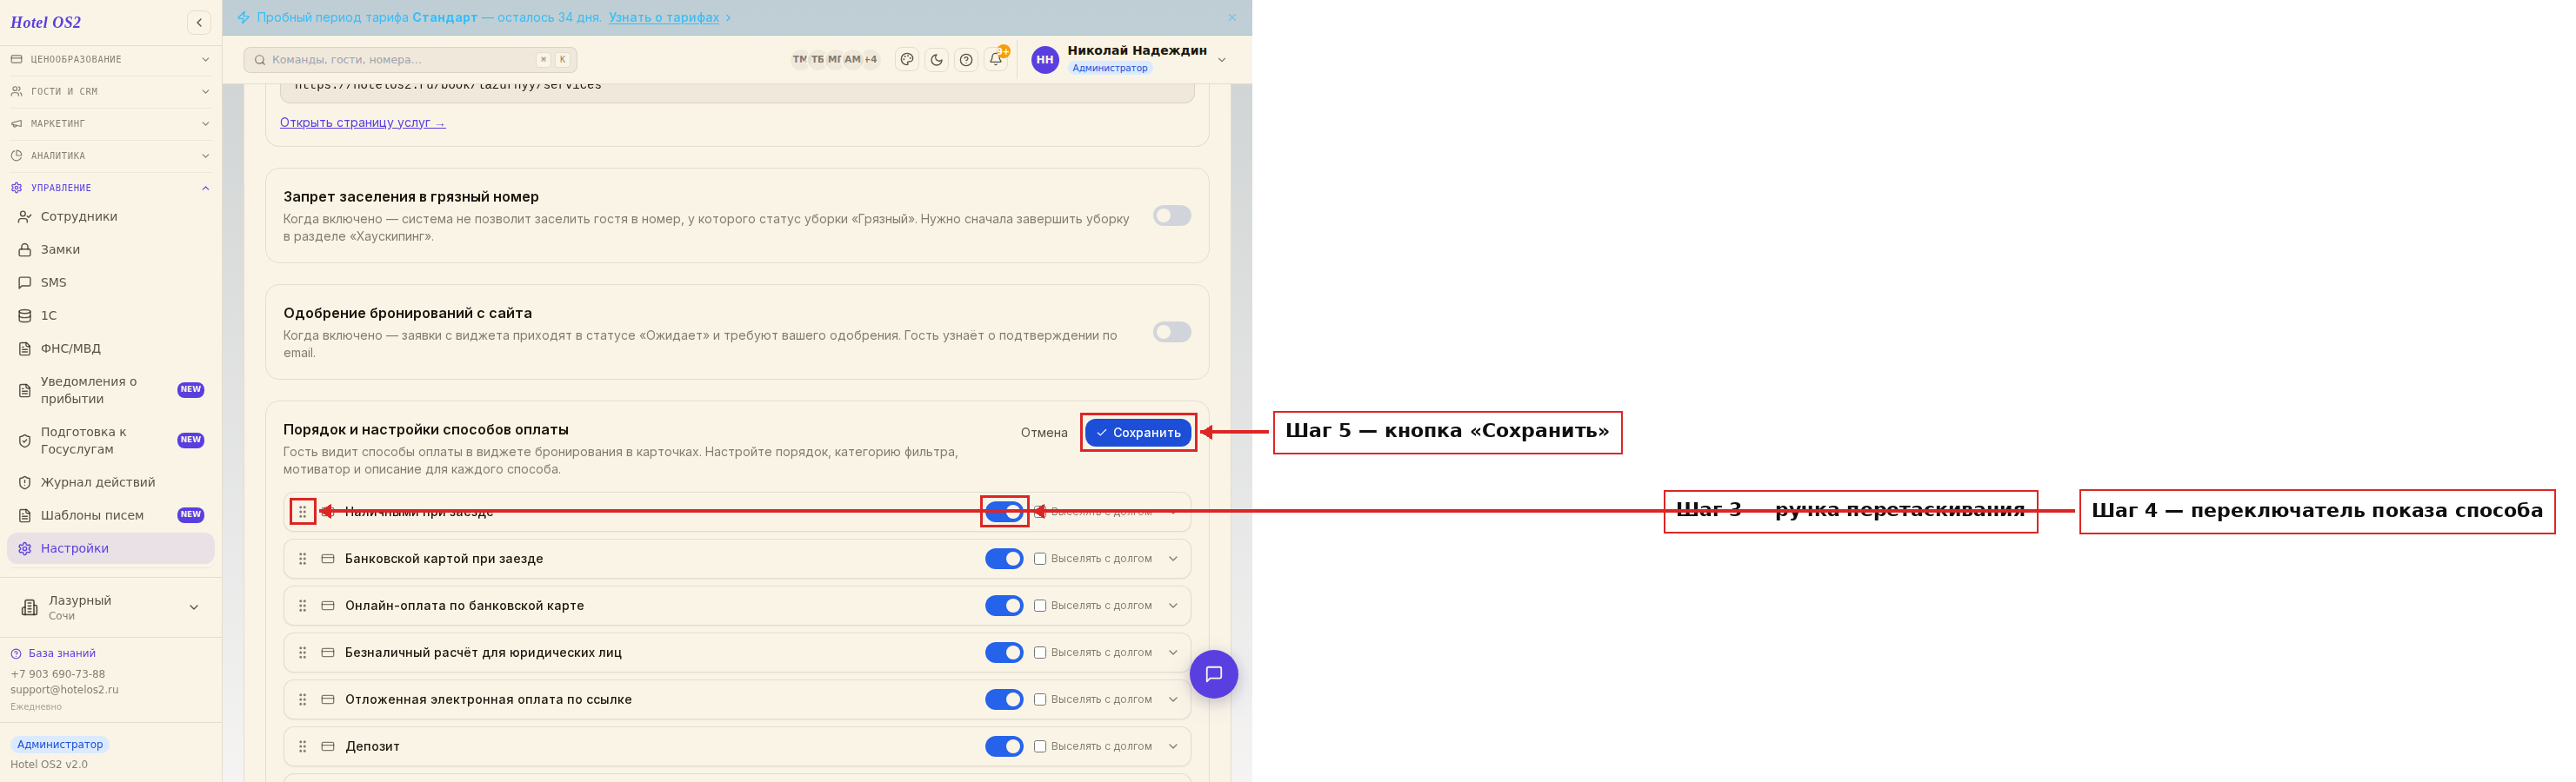Open Сотрудники in the sidebar
This screenshot has width=2576, height=782.
110,216
